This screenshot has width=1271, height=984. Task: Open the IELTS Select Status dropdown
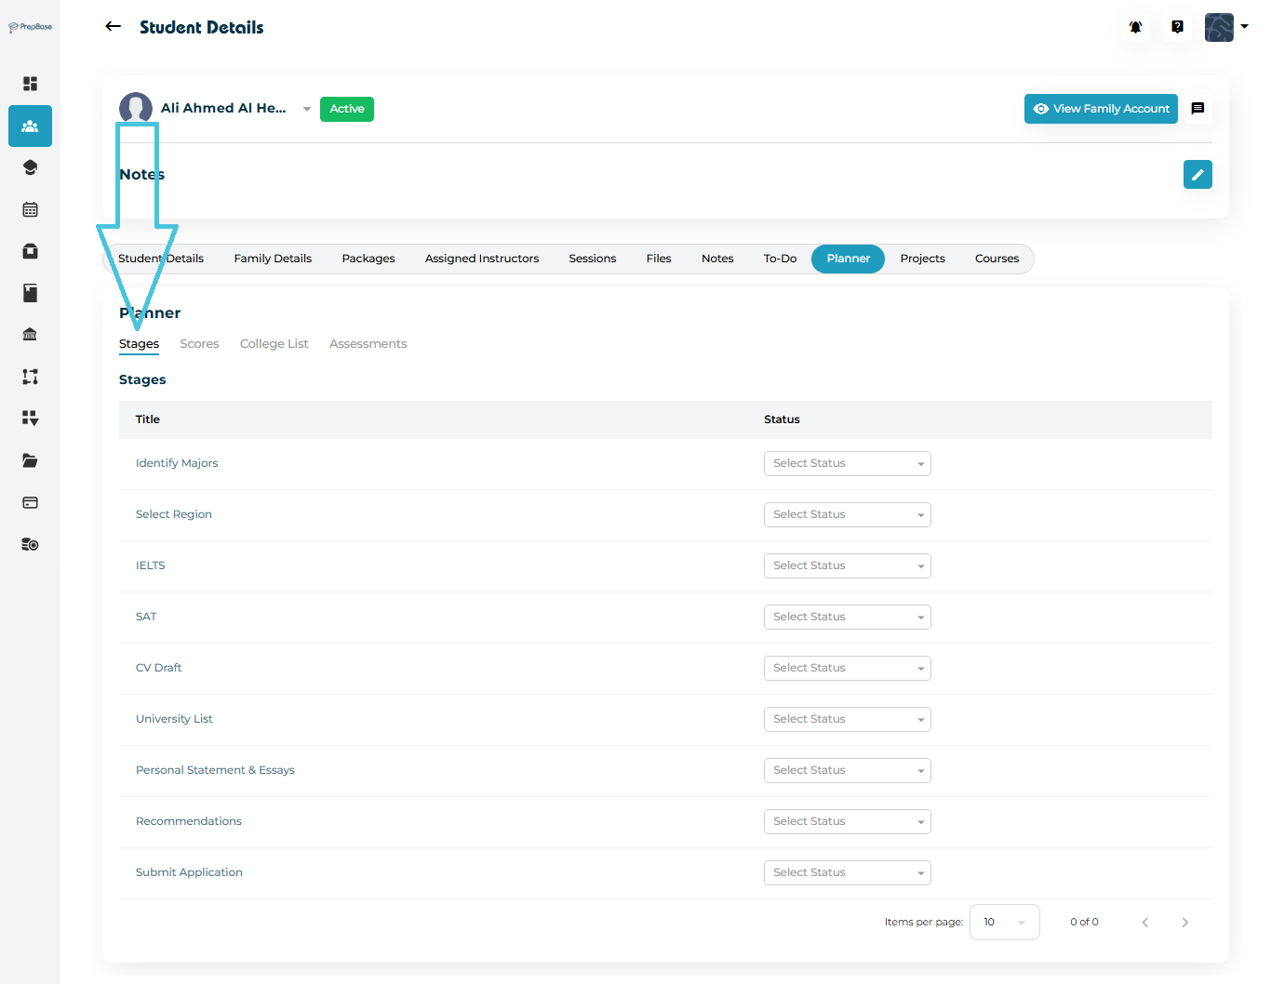pos(847,565)
